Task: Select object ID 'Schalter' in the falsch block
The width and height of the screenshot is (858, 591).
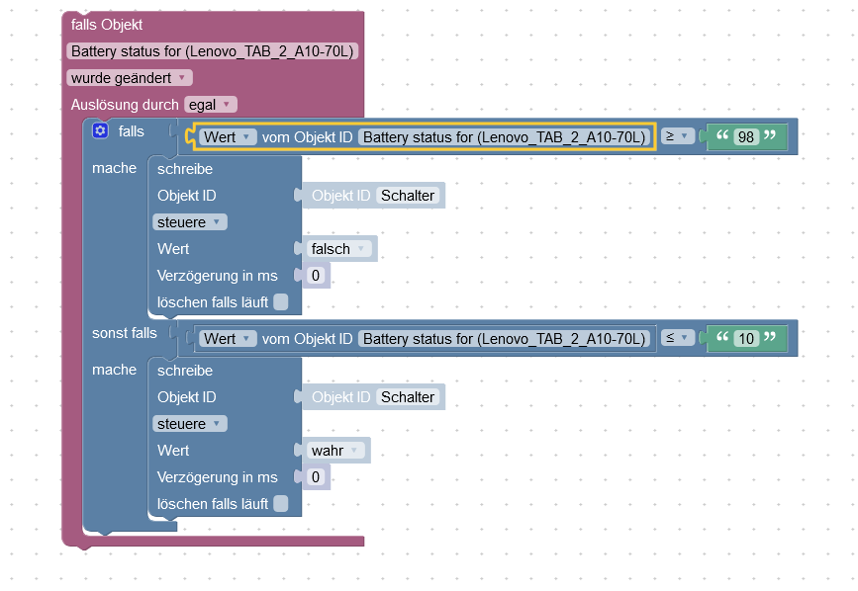Action: point(408,196)
